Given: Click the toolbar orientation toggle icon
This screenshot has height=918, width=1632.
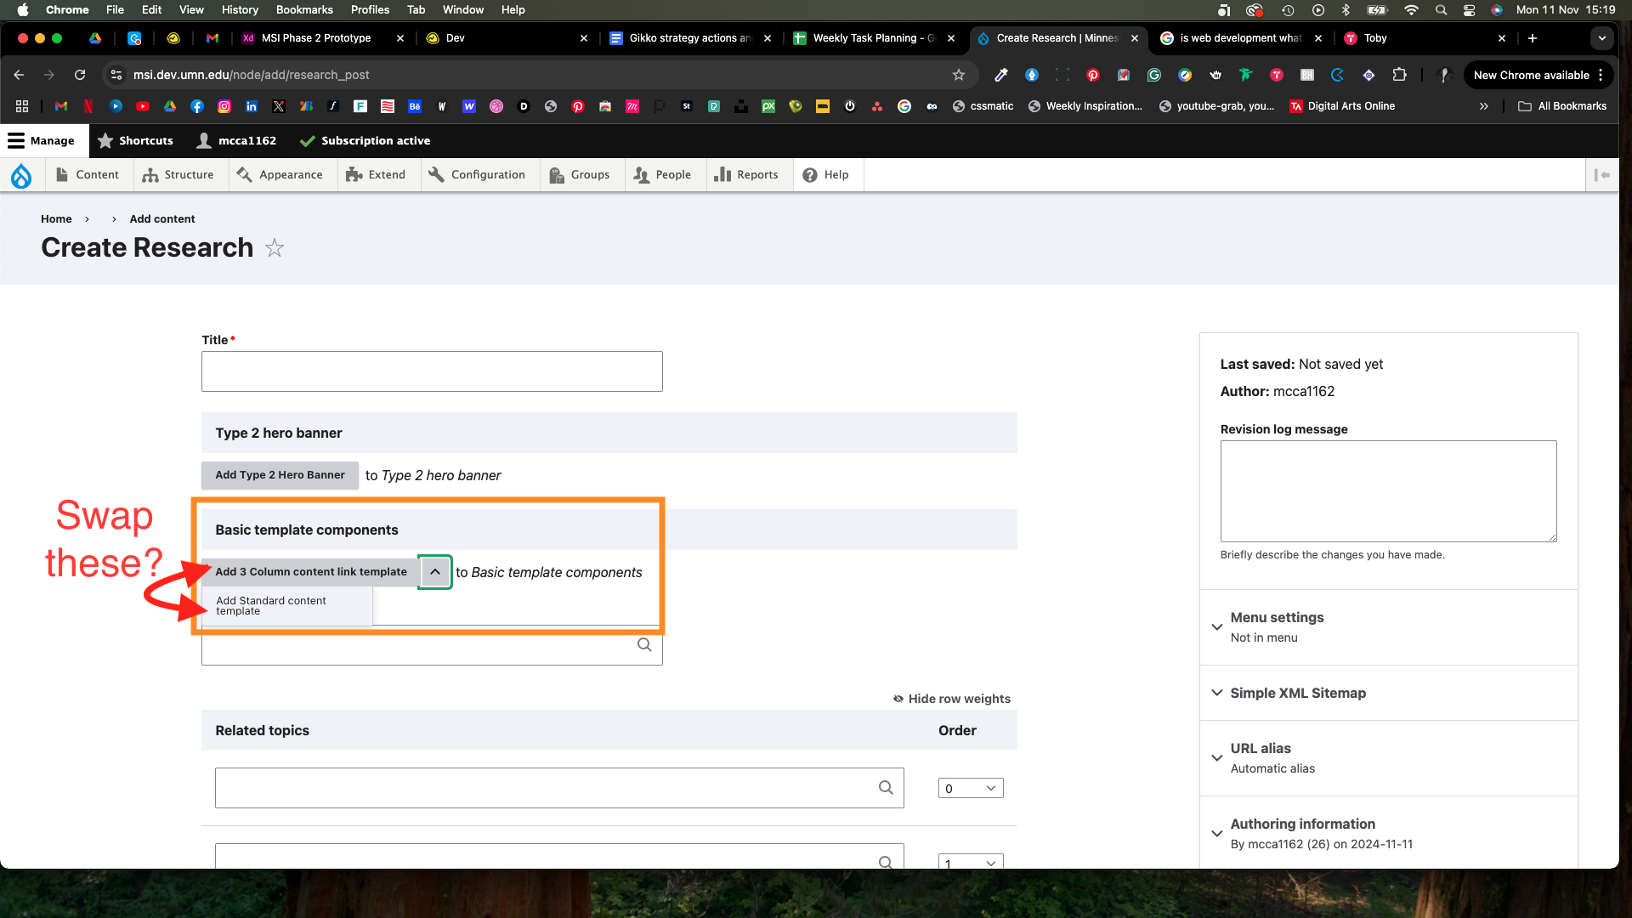Looking at the screenshot, I should coord(1602,175).
